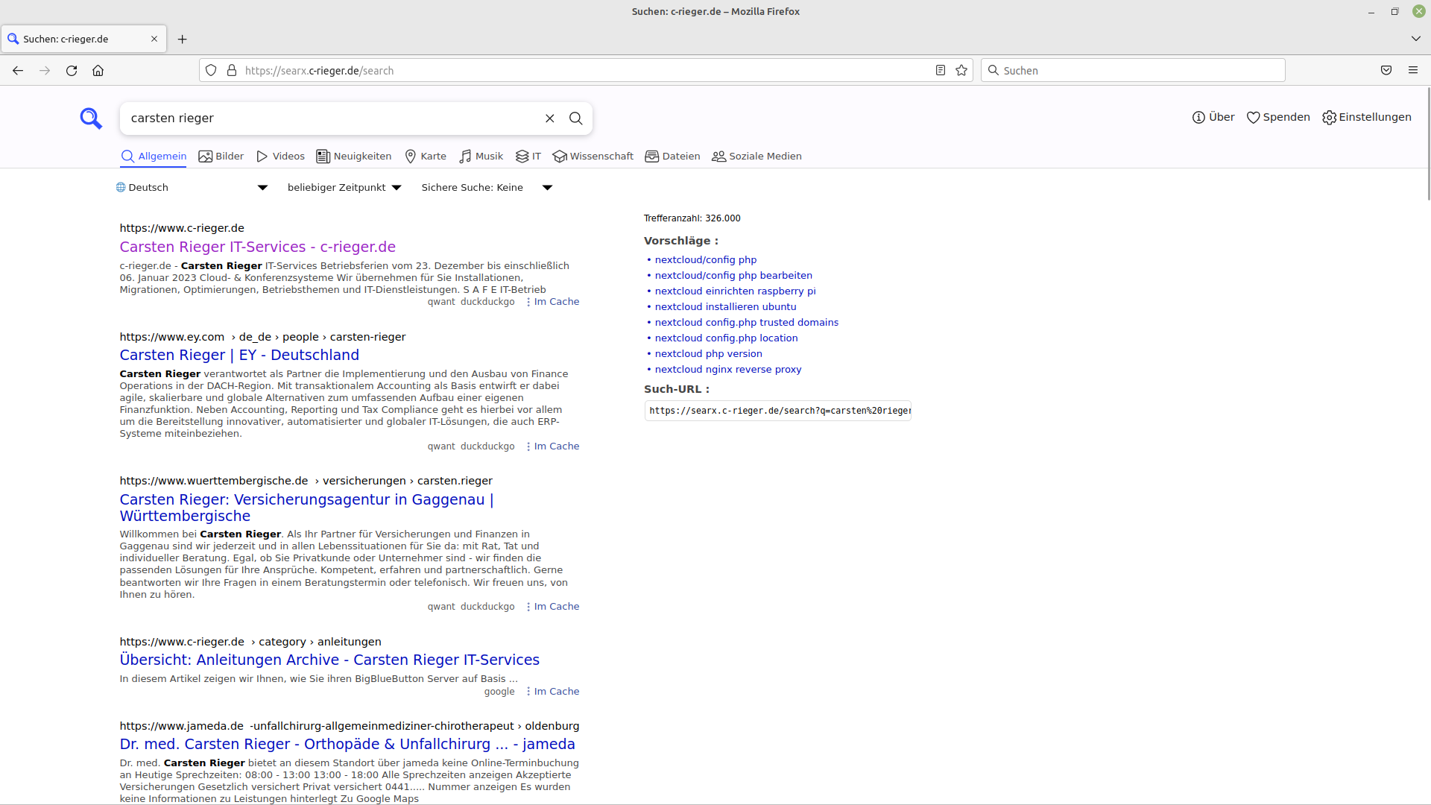The image size is (1431, 805).
Task: Click 'Trefferanzahl: 326.000' text
Action: coord(692,218)
